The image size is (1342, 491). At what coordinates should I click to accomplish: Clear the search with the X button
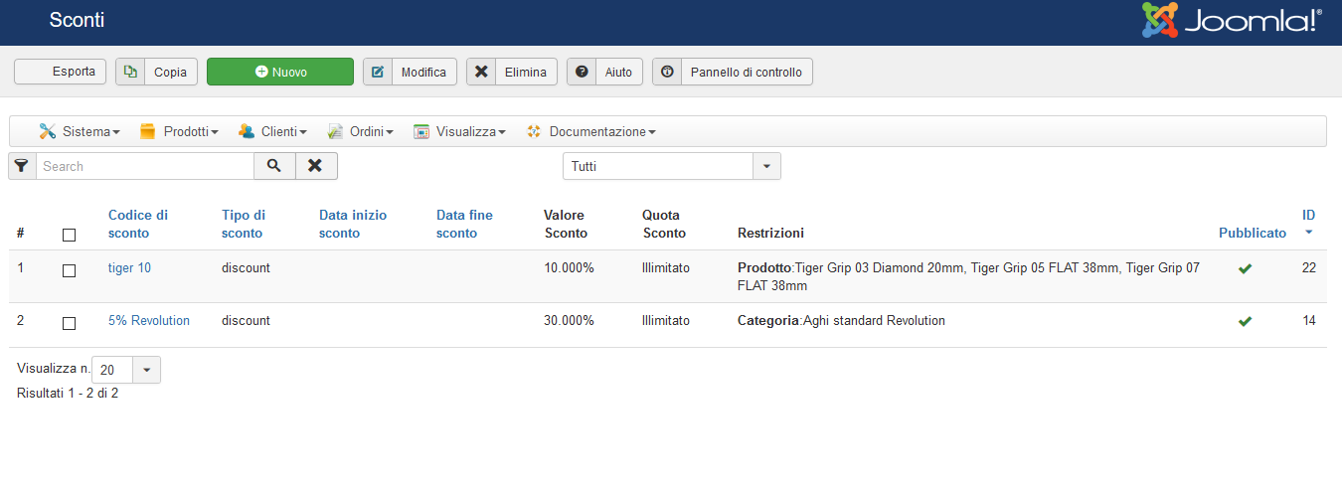click(315, 166)
